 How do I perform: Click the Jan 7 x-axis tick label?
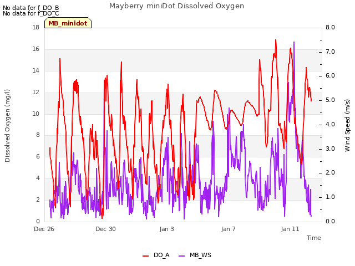[228, 229]
